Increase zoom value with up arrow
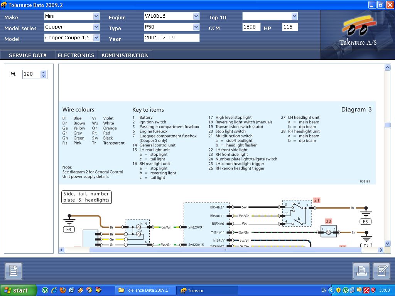 click(44, 72)
